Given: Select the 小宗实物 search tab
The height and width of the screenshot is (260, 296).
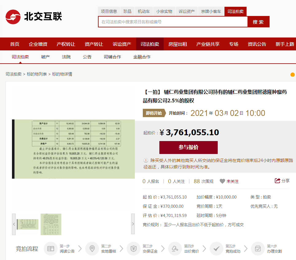Looking at the screenshot, I should tap(164, 11).
